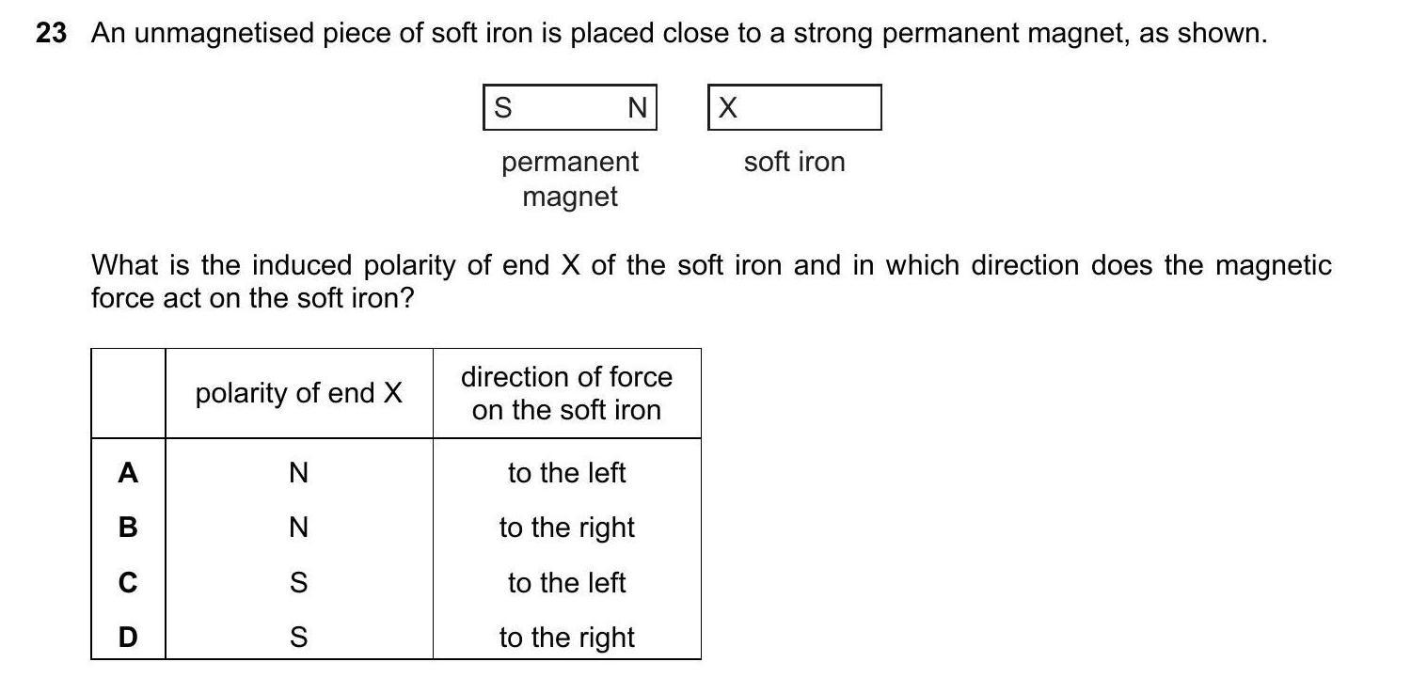This screenshot has width=1411, height=678.
Task: Choose answer option D
Action: coord(128,638)
